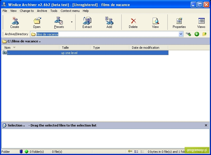The image size is (211, 155).
Task: Click the blue cylinder status bar icon
Action: [x=21, y=151]
